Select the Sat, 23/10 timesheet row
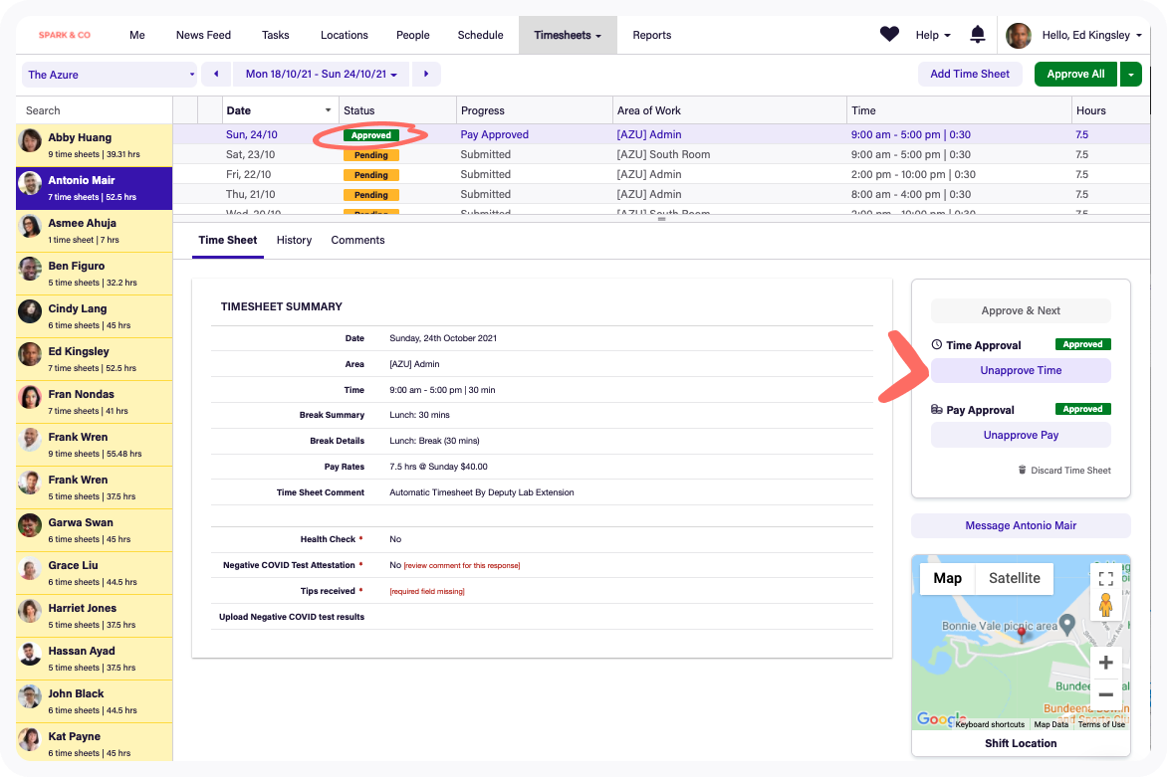1167x777 pixels. (661, 154)
